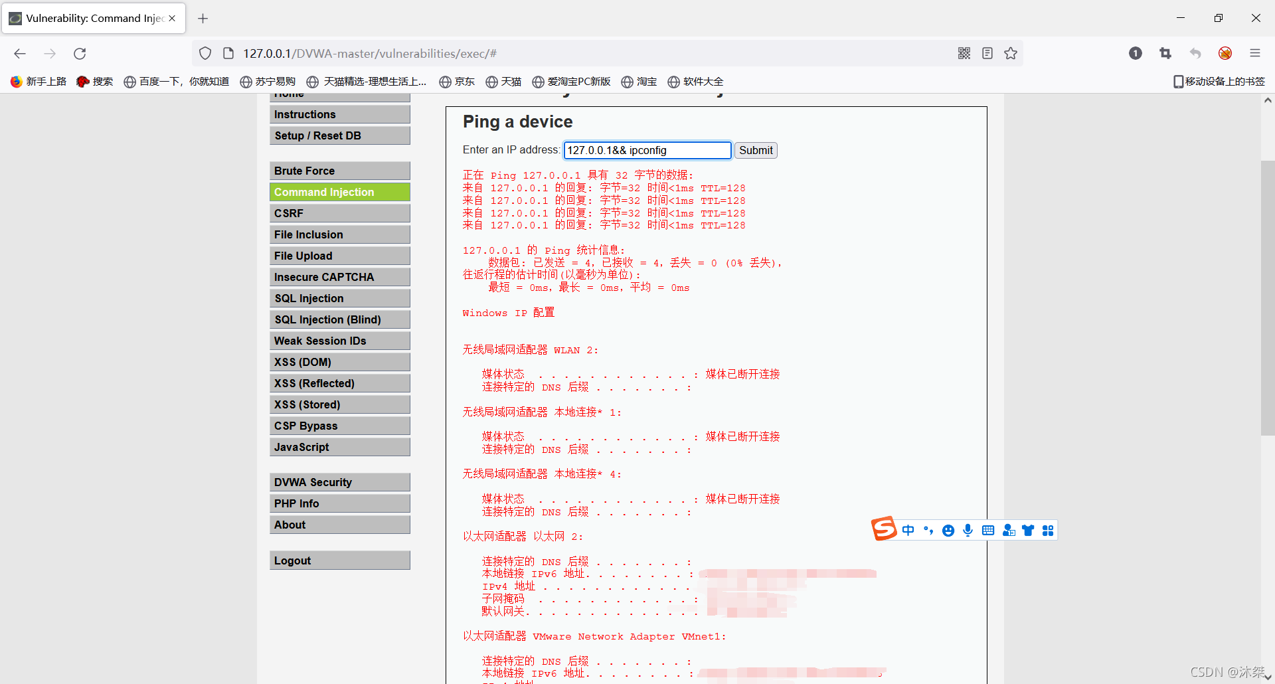Open the 软件大全 bookmark
This screenshot has height=684, width=1275.
pyautogui.click(x=695, y=81)
